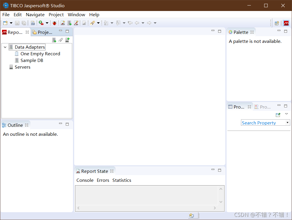
Task: Select the Palette view tab
Action: [241, 32]
